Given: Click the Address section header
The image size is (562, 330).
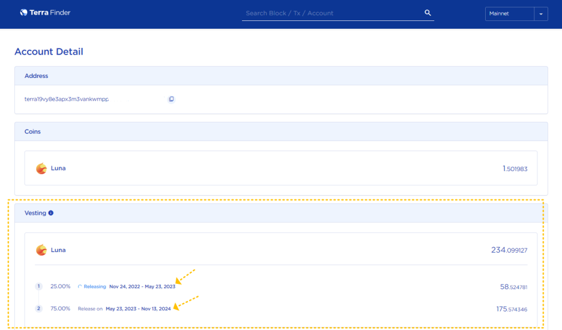Looking at the screenshot, I should (281, 76).
